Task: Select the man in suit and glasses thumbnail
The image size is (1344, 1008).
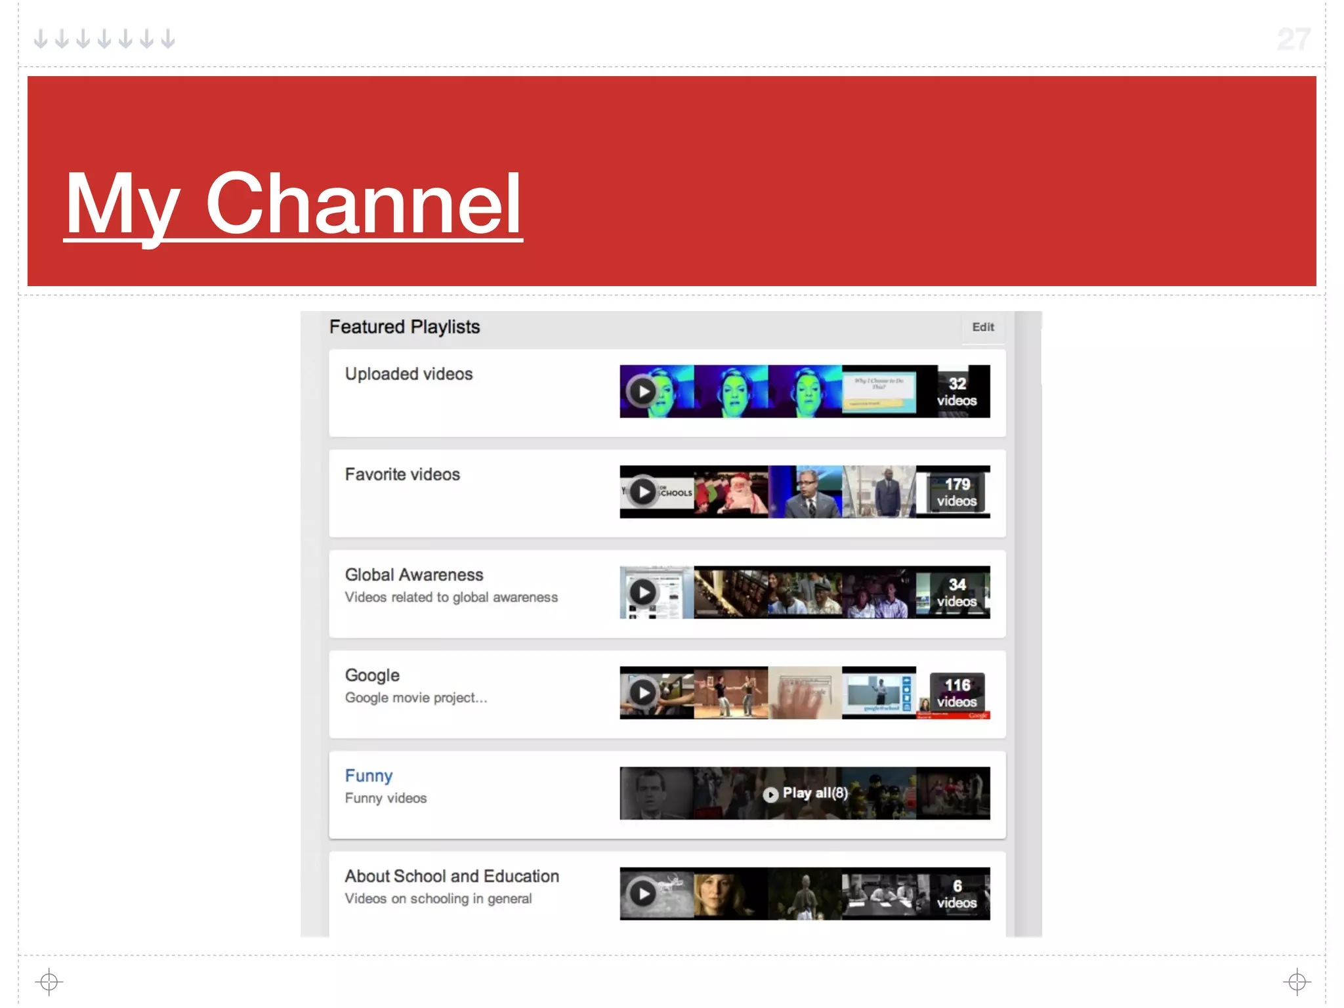Action: (x=805, y=492)
